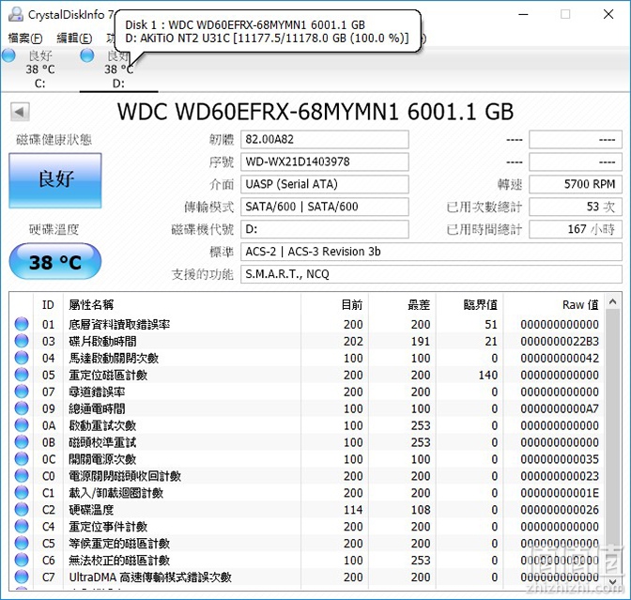Select the 馬達啟動關閉次數 attribute row
Viewport: 631px width, 600px height.
307,358
